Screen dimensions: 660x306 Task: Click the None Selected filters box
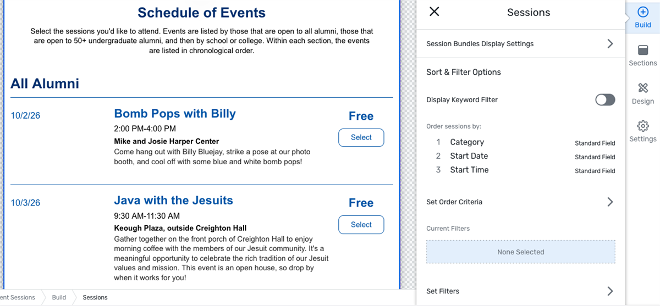coord(521,252)
